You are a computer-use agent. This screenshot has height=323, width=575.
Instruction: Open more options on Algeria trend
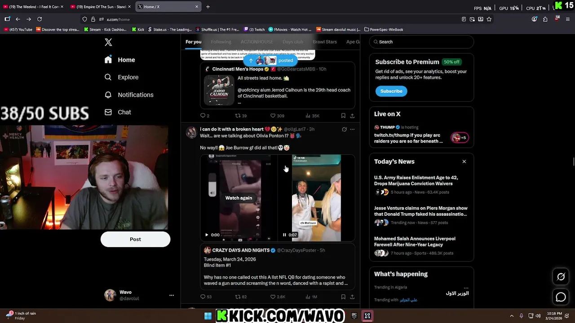pos(466,288)
